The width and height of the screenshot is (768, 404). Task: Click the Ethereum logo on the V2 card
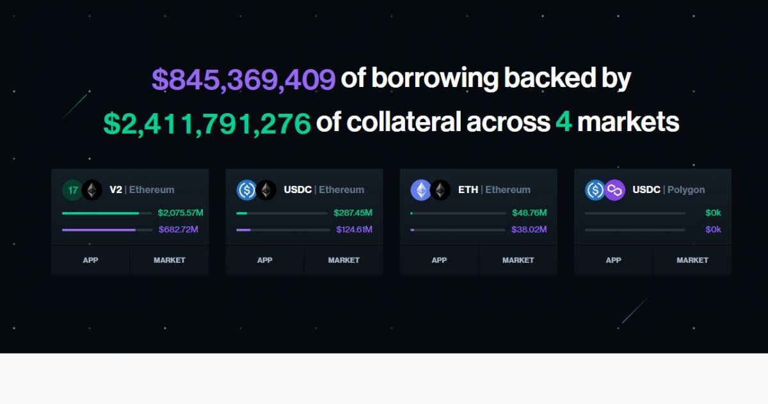pos(91,190)
